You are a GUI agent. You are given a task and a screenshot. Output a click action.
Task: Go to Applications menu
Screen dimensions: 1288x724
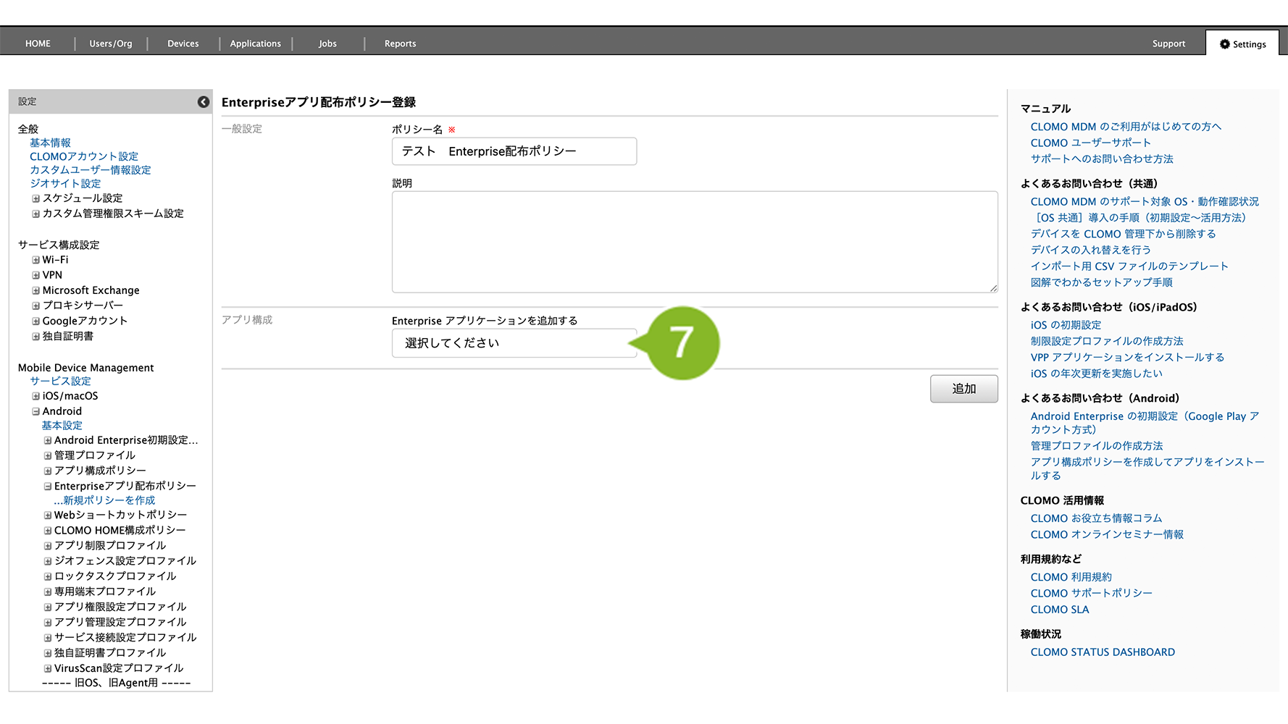tap(255, 44)
